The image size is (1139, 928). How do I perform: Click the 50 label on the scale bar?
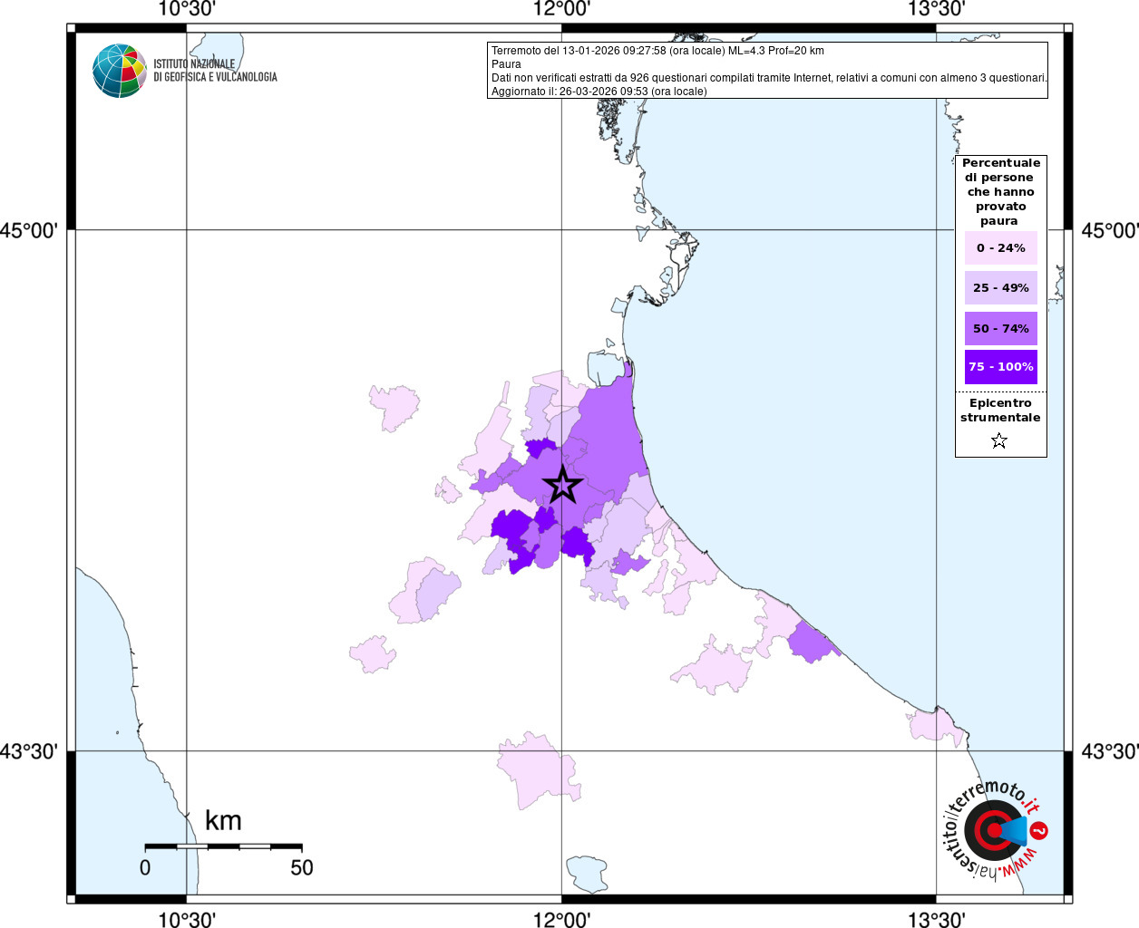(302, 867)
